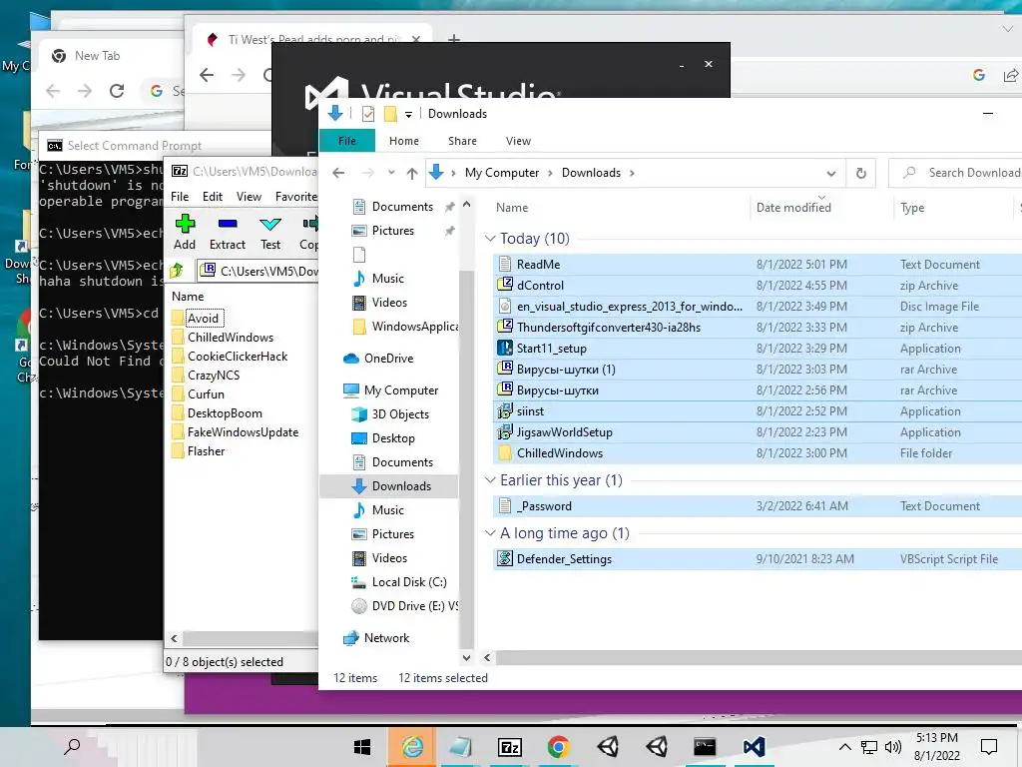This screenshot has height=767, width=1022.
Task: Open Google Chrome from the taskbar
Action: click(x=558, y=747)
